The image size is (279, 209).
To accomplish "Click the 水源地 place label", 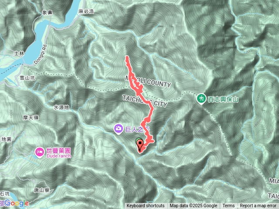I will tap(61, 108).
